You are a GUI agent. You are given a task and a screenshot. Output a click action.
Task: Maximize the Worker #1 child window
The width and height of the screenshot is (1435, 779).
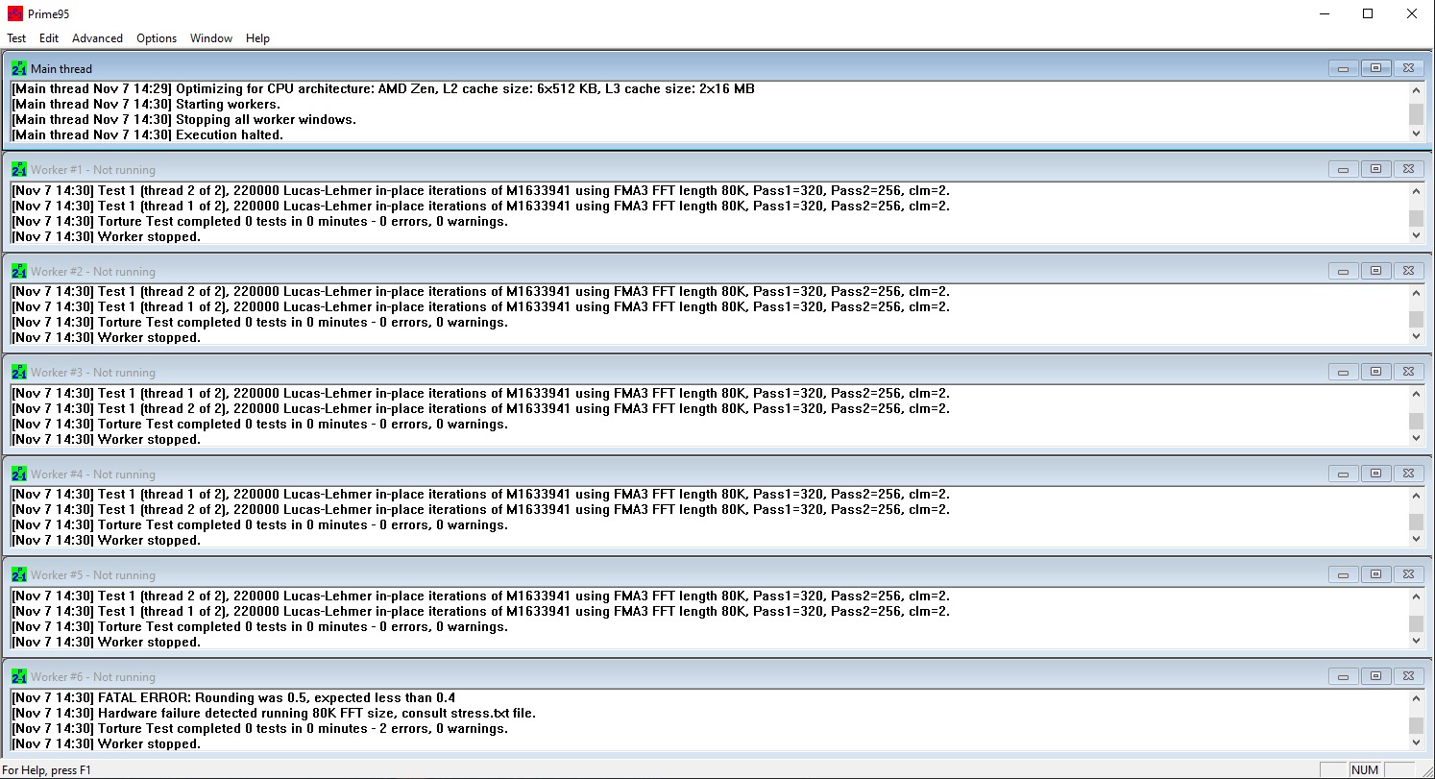click(1375, 169)
